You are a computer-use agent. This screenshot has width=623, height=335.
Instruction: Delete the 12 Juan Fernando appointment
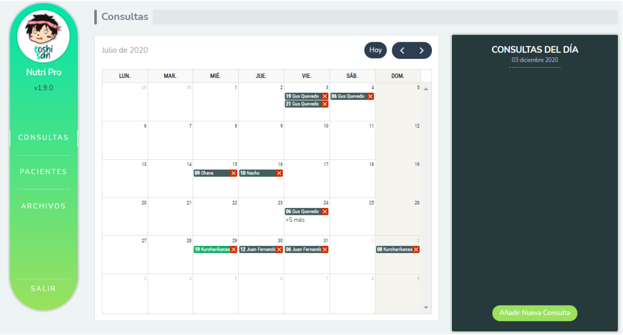279,249
